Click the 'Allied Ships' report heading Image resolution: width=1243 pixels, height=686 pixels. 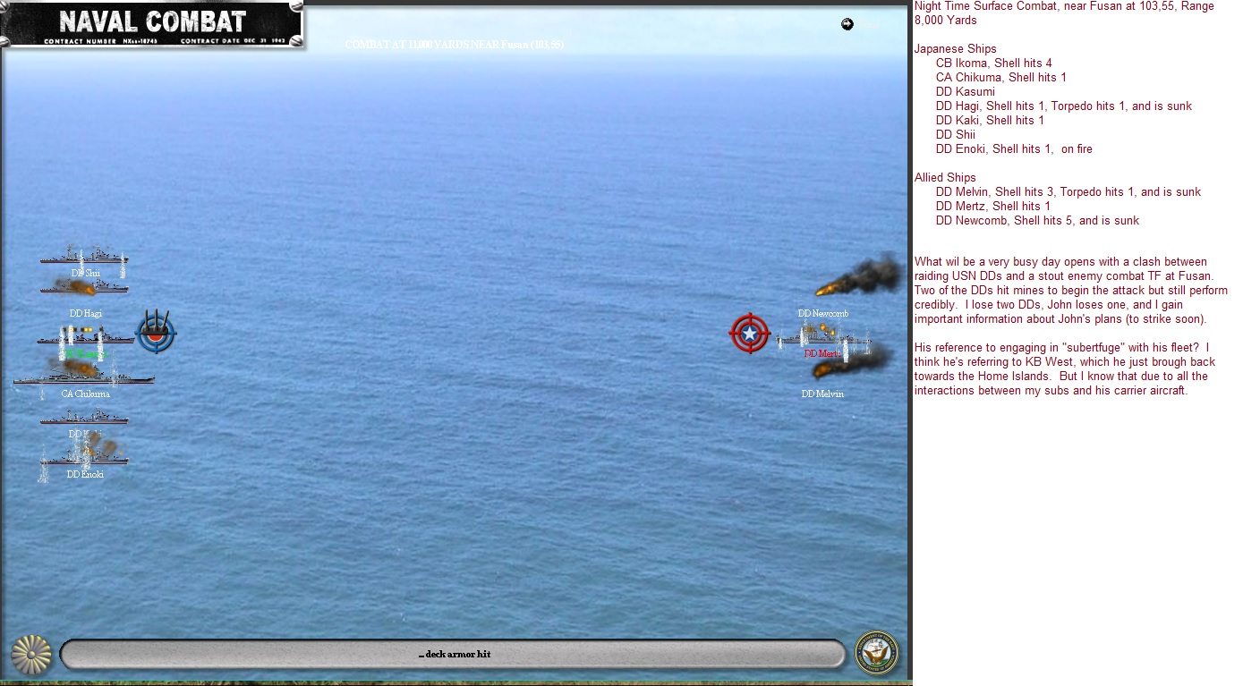(945, 178)
